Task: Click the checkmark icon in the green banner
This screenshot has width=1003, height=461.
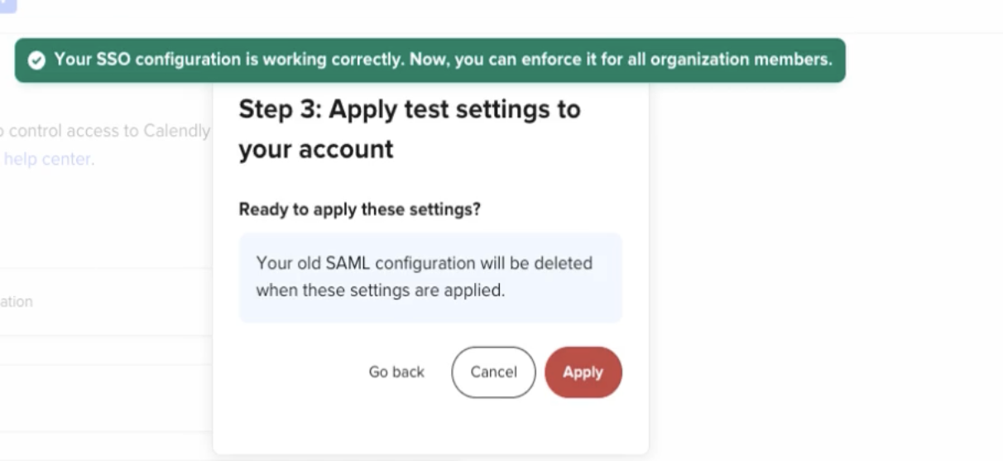Action: pyautogui.click(x=36, y=60)
